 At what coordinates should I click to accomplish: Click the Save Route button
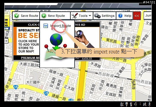coord(26,16)
